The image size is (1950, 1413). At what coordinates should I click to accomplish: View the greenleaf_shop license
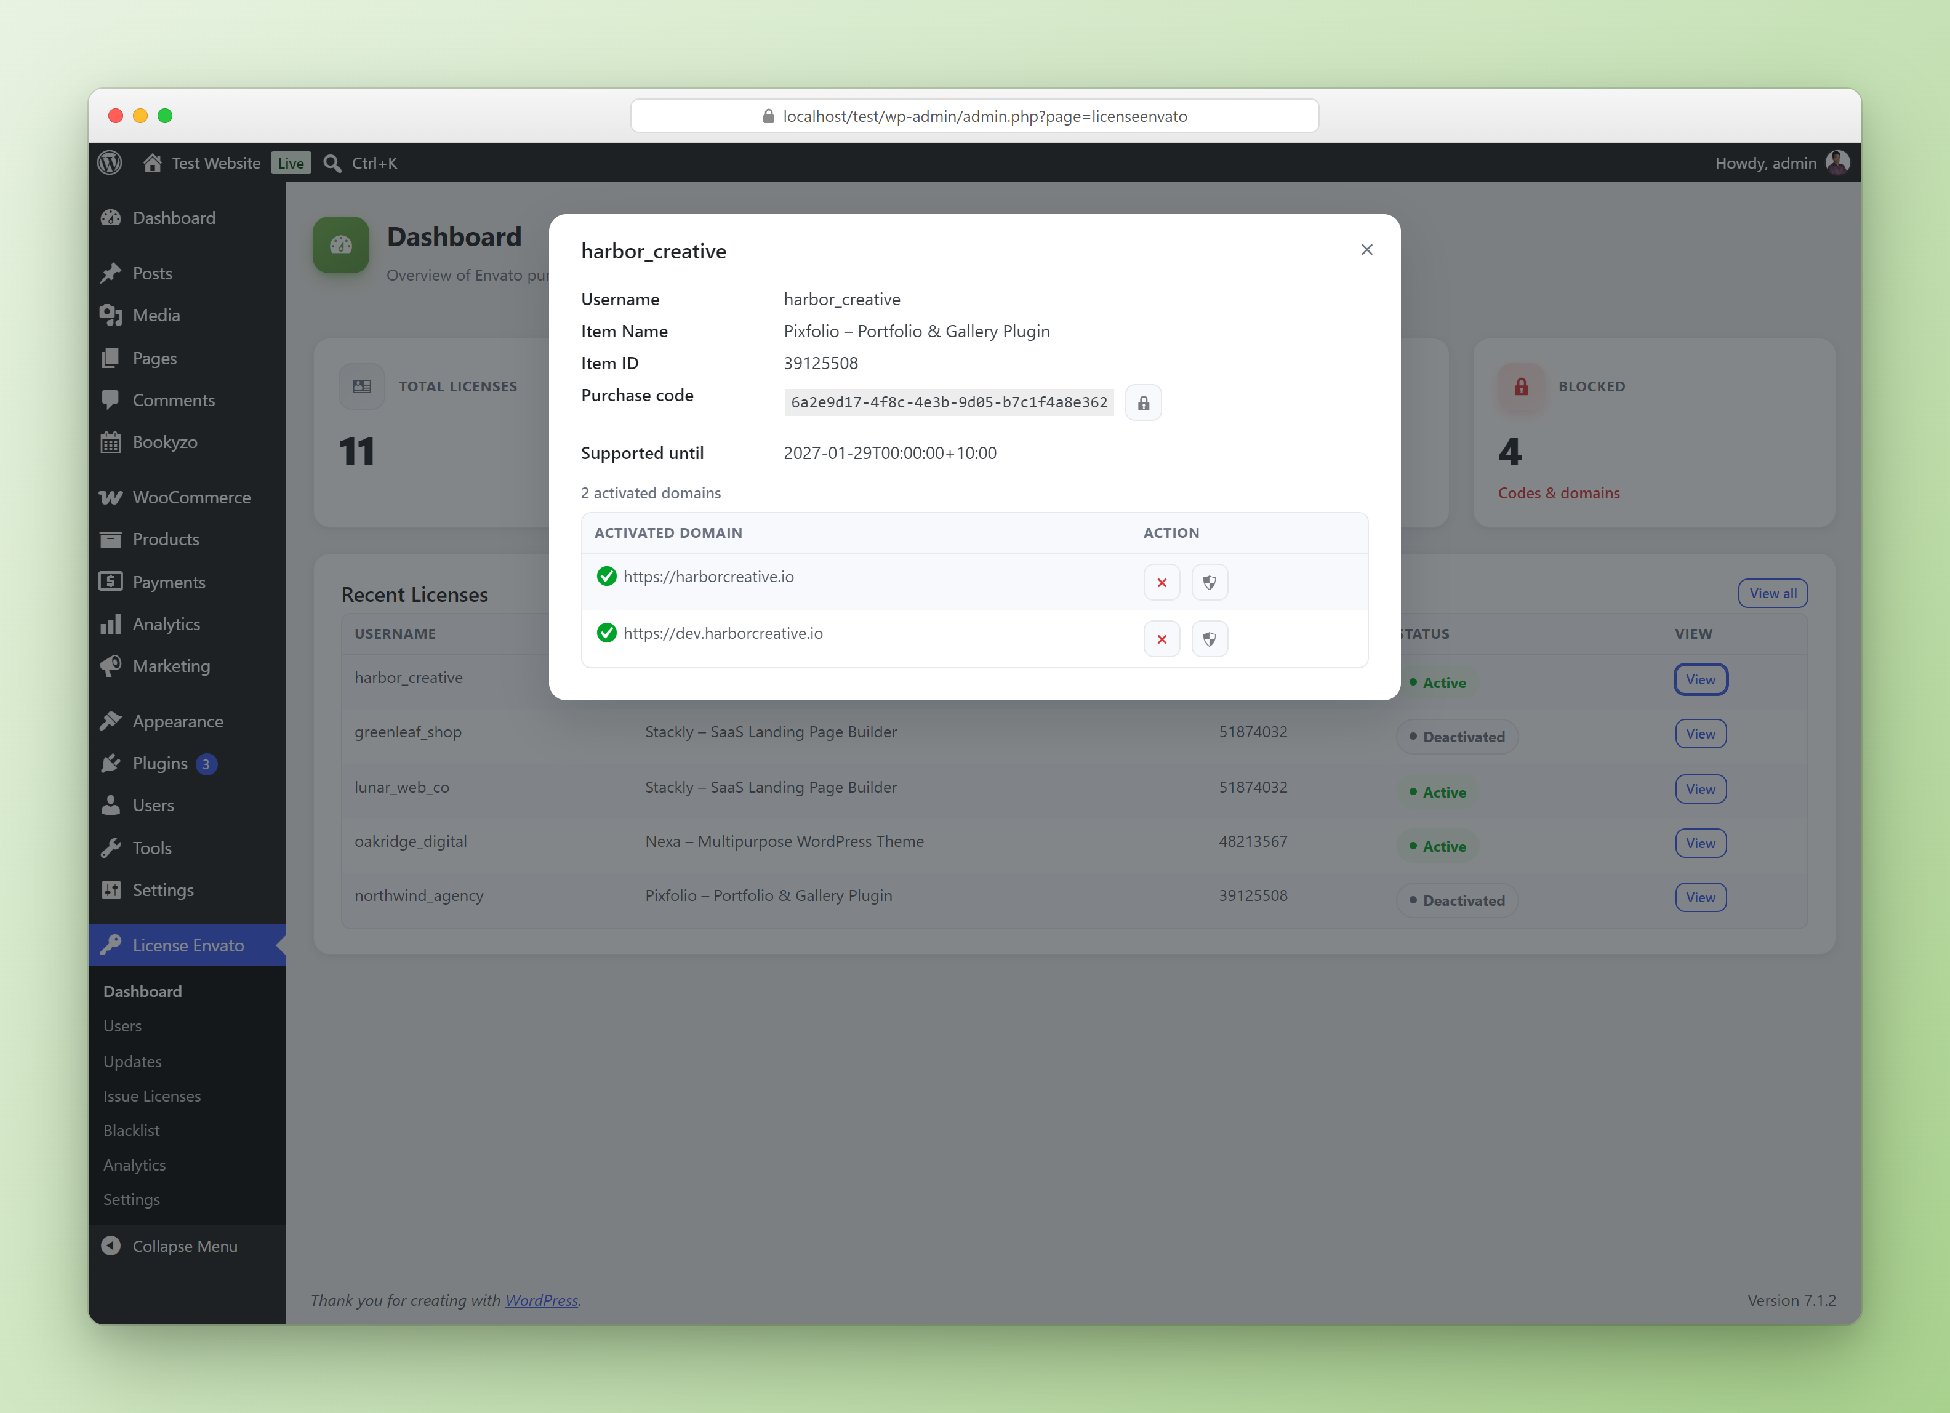[x=1700, y=733]
